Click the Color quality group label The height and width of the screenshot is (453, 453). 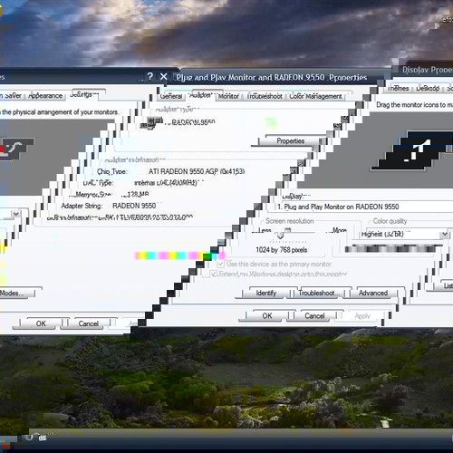coord(390,221)
